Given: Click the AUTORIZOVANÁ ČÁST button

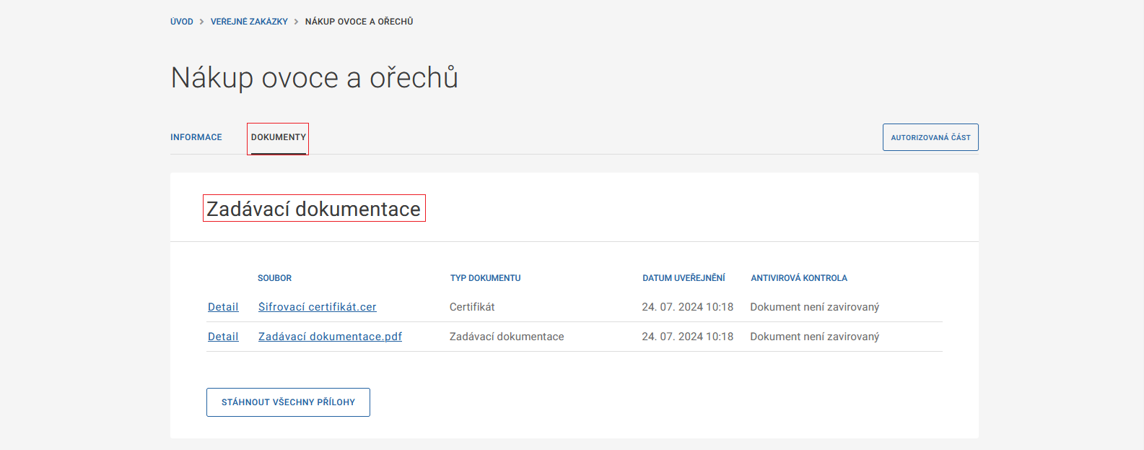Looking at the screenshot, I should click(930, 137).
